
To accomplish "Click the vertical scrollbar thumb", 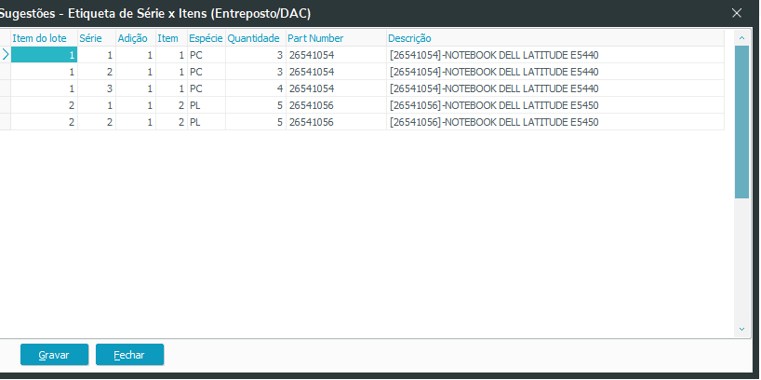I will point(741,122).
